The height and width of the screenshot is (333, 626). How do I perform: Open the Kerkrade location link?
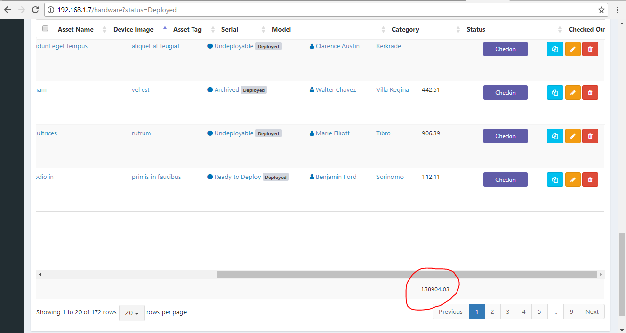[388, 46]
